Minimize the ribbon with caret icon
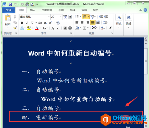Screen dimensions: 149x128 141,10
